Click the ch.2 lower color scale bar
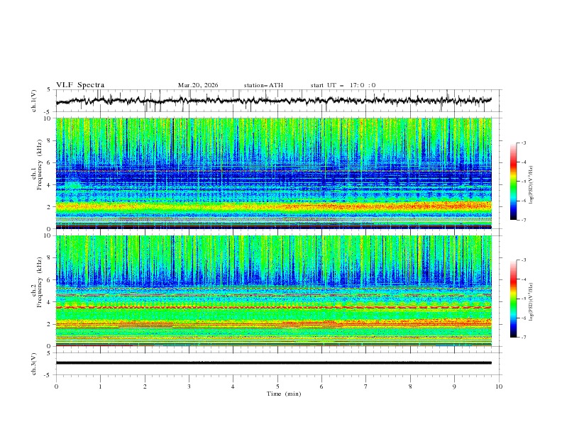This screenshot has width=562, height=434. pyautogui.click(x=513, y=298)
